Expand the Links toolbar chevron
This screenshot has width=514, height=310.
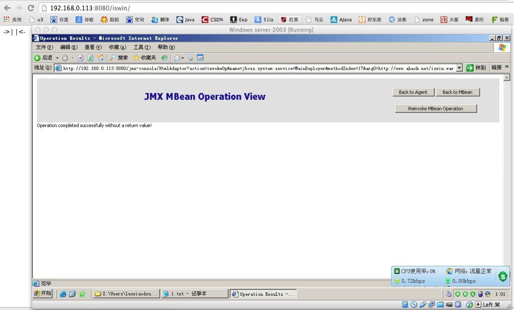click(x=507, y=68)
